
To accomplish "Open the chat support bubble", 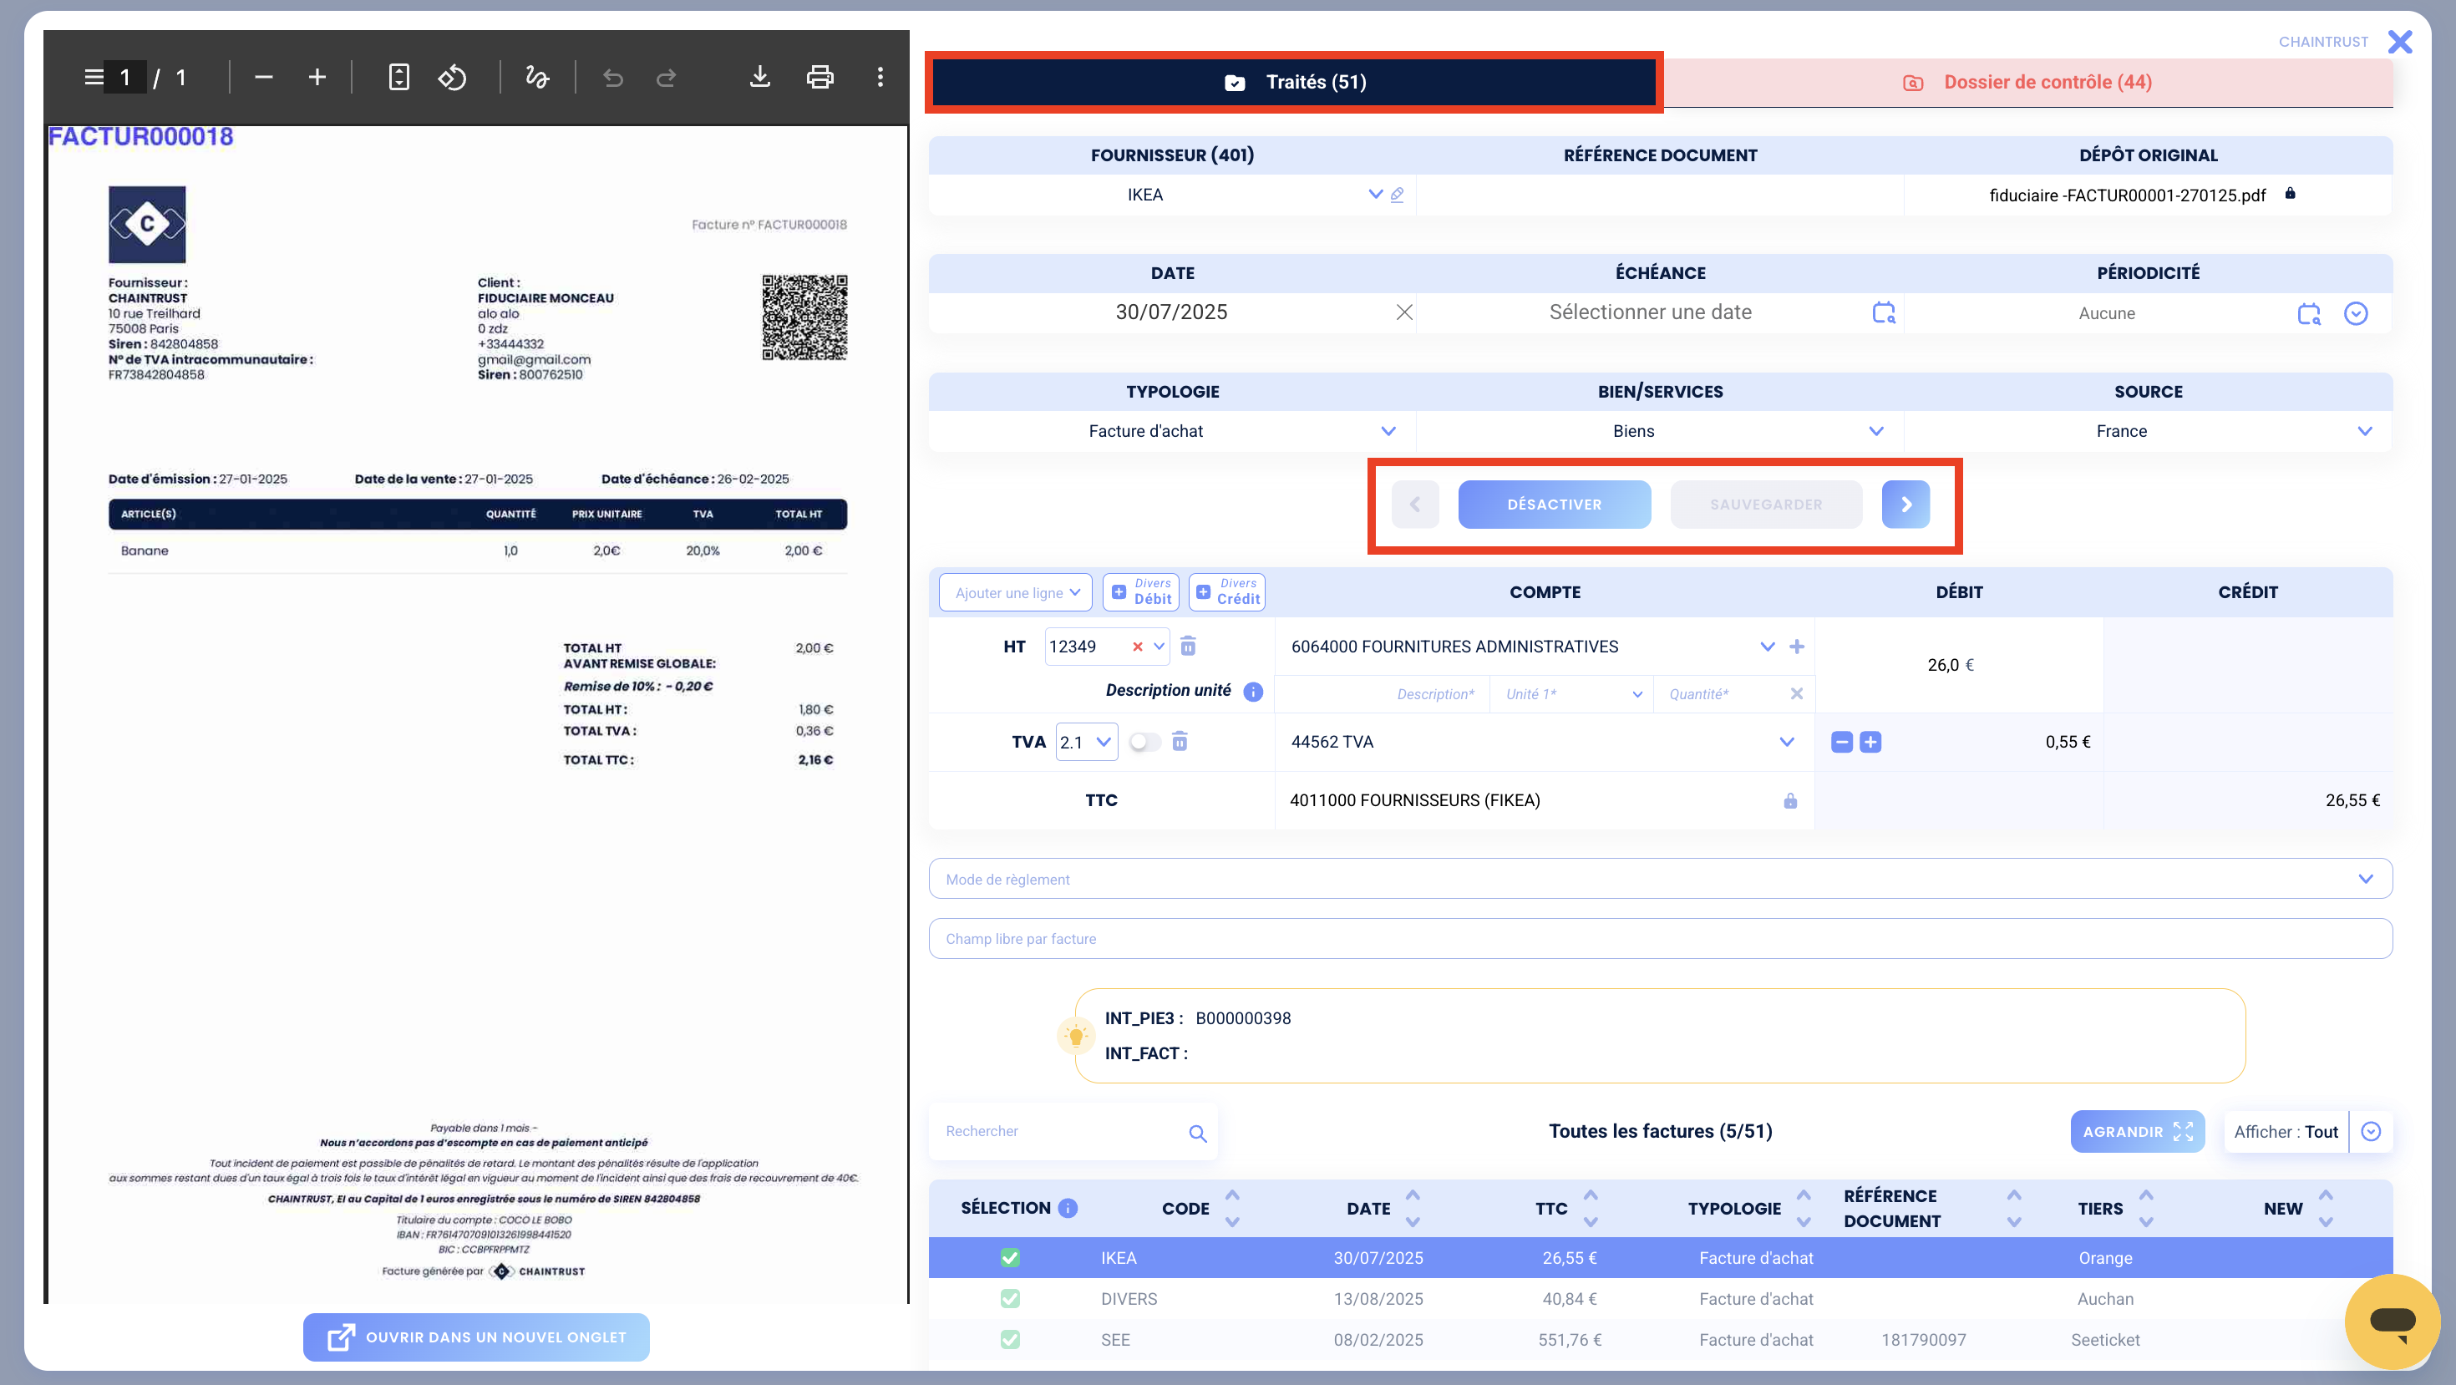I will 2391,1322.
